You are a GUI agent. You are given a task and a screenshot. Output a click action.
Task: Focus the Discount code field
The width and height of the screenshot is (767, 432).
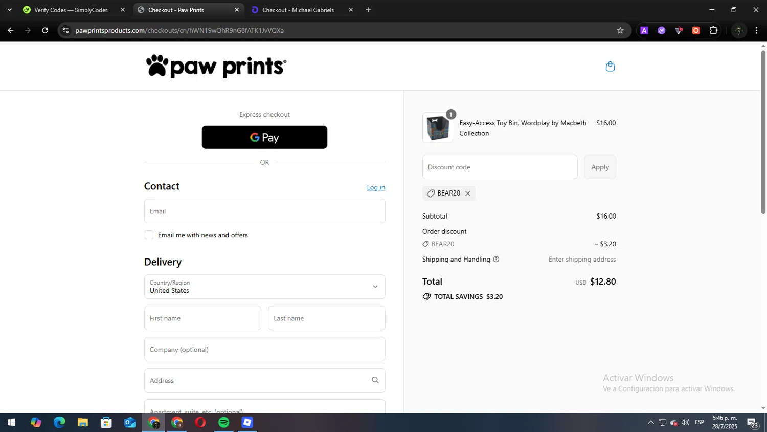(x=500, y=167)
